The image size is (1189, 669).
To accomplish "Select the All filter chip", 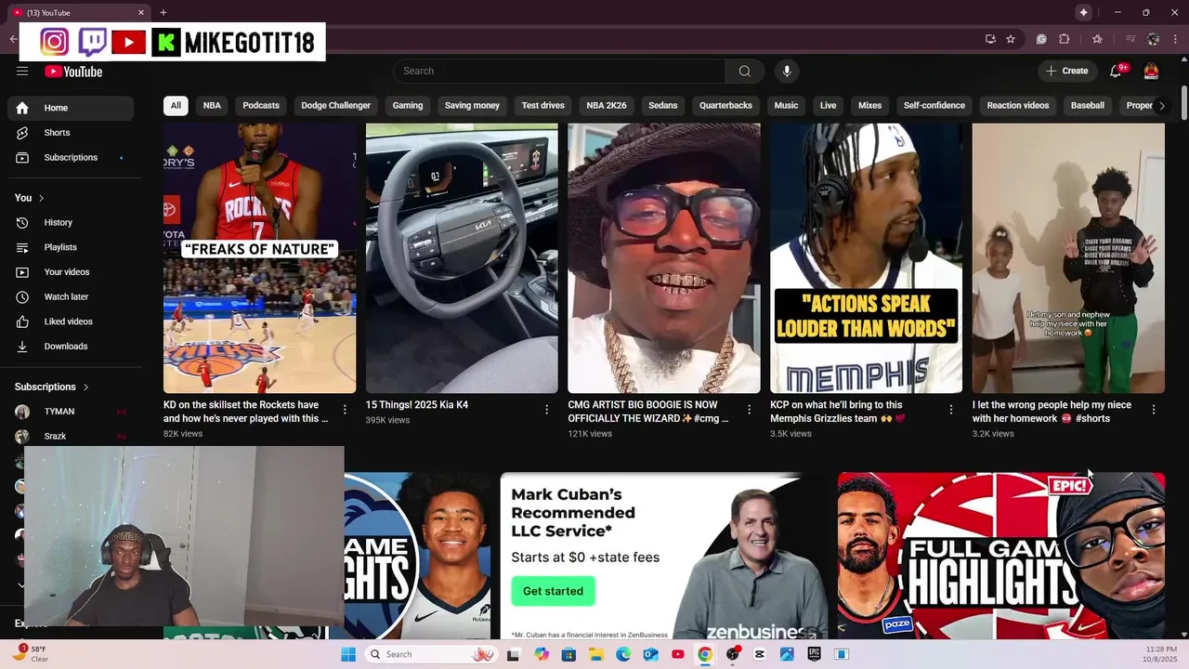I will [x=176, y=106].
